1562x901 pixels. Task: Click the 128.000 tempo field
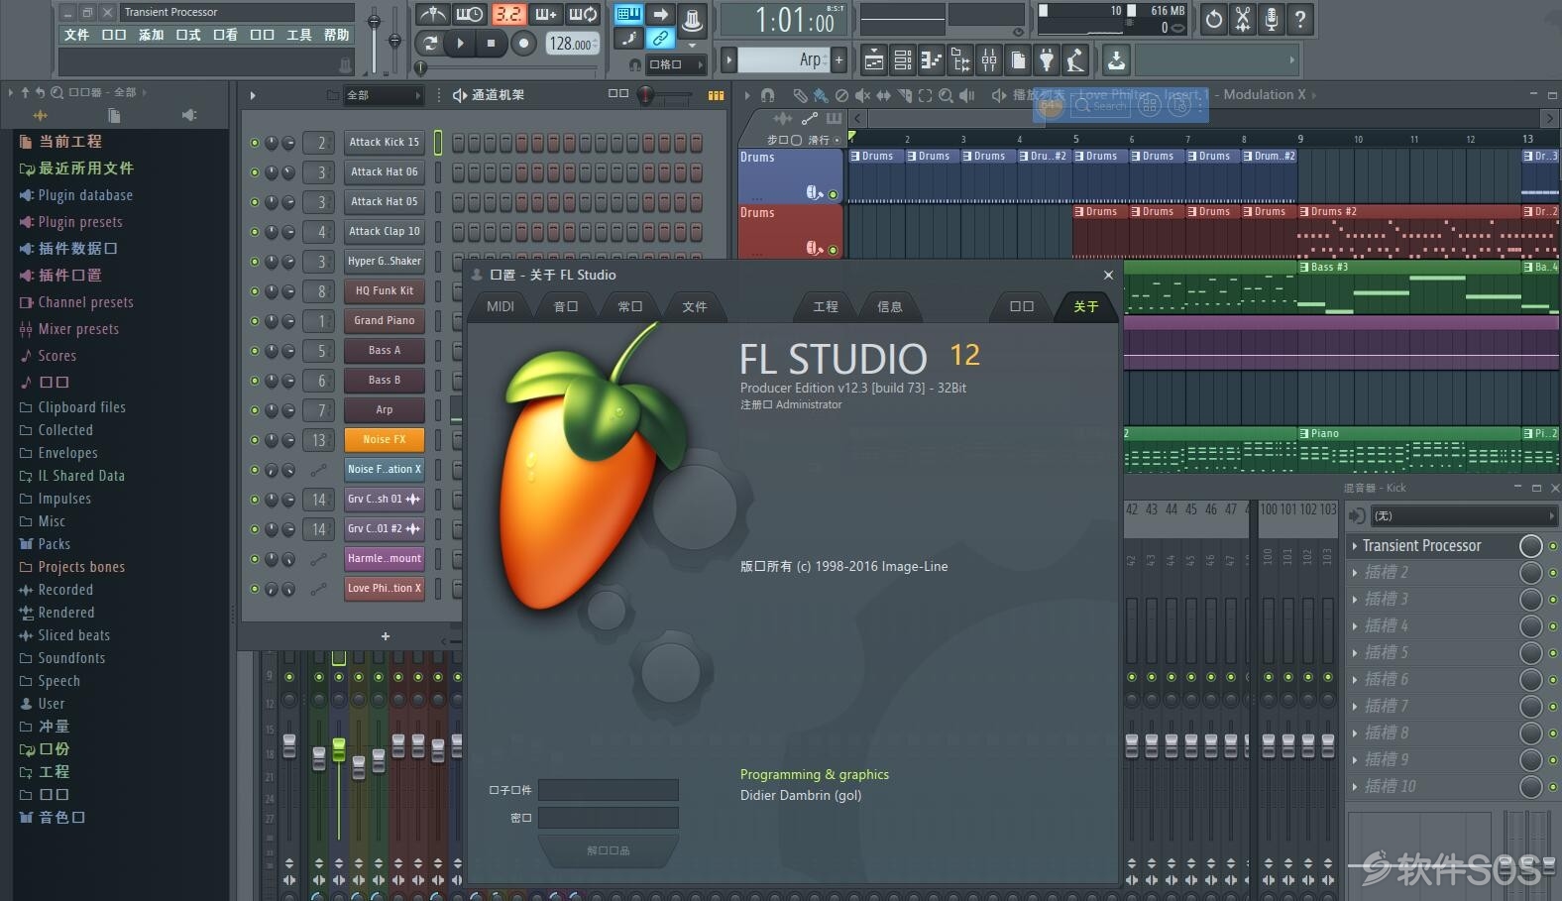coord(571,44)
